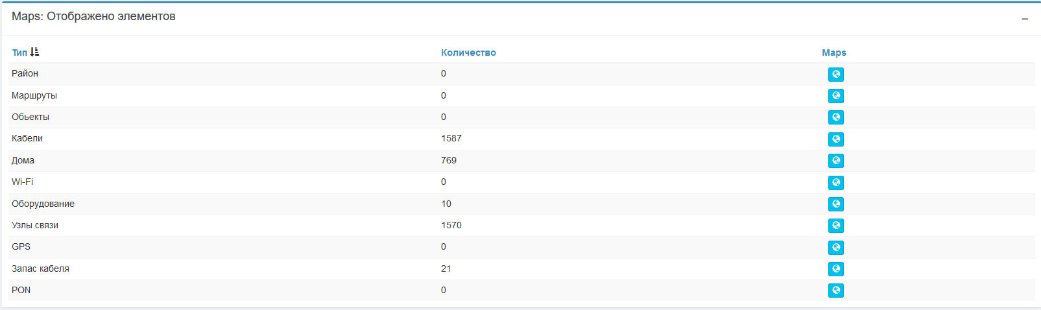This screenshot has height=310, width=1041.
Task: Click the globe icon in GPS row
Action: pyautogui.click(x=836, y=248)
